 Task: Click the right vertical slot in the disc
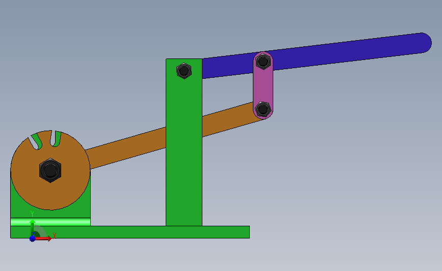click(x=55, y=139)
